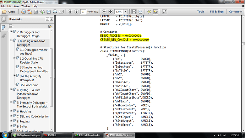Click the Email envelope icon

[61, 12]
